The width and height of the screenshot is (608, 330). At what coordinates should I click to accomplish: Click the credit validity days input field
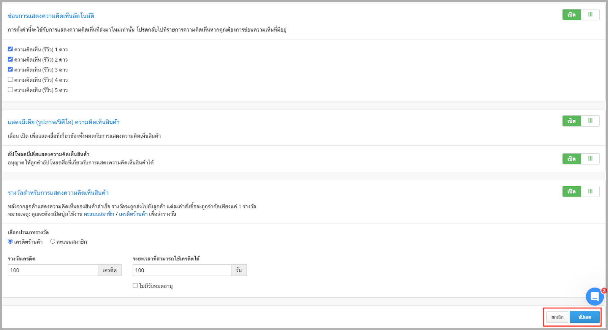point(182,270)
